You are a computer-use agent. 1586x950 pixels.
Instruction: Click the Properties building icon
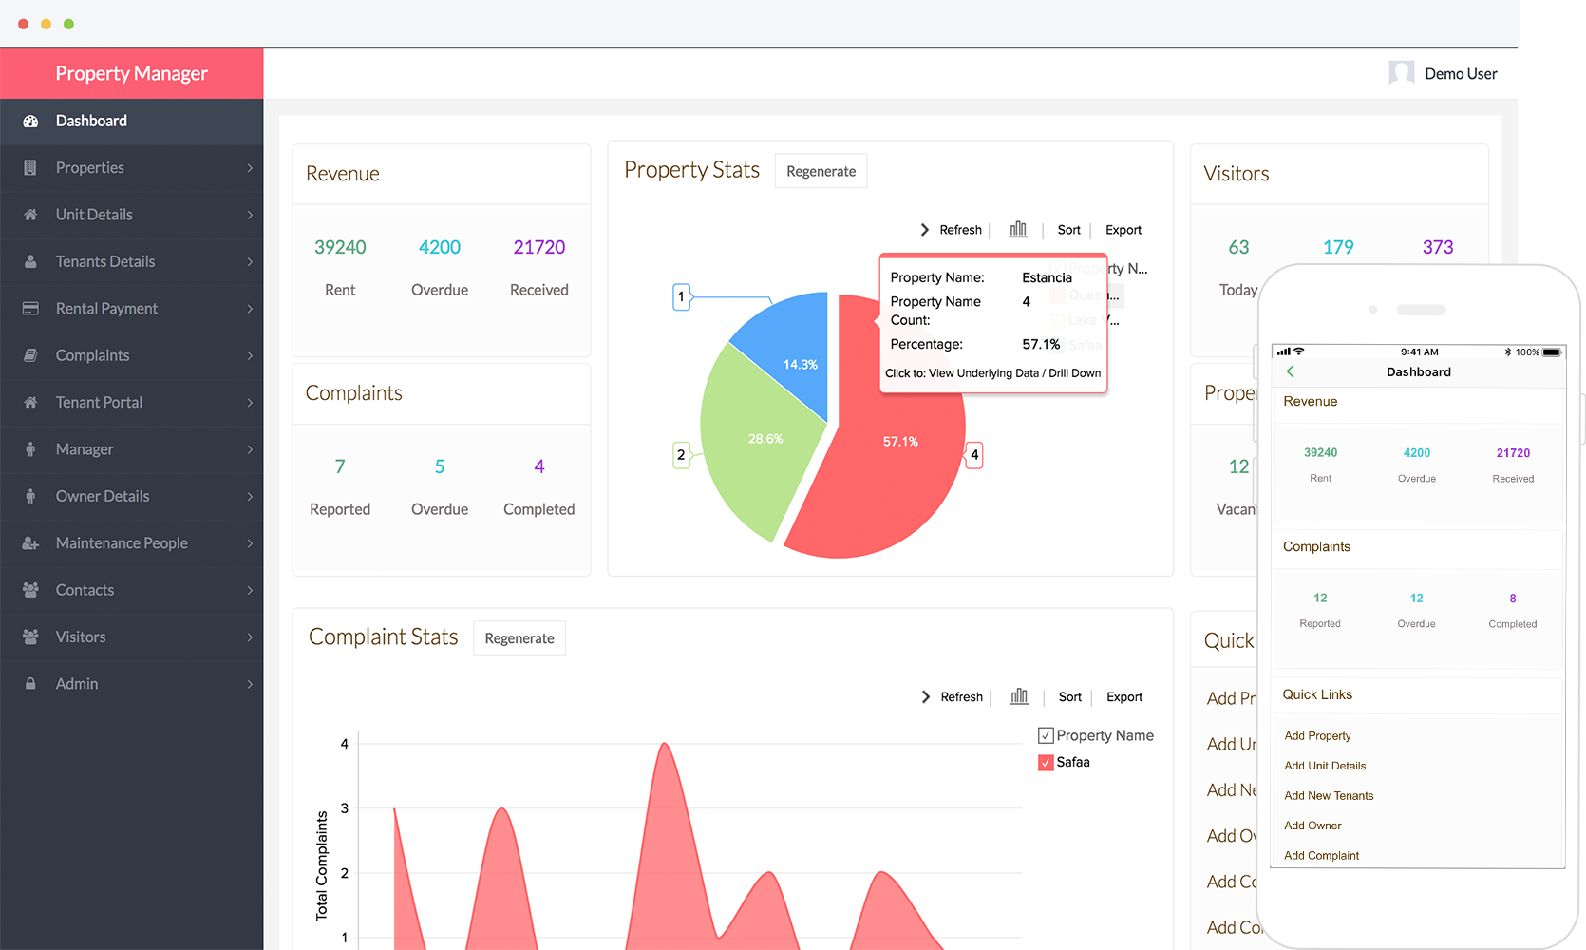click(x=30, y=168)
